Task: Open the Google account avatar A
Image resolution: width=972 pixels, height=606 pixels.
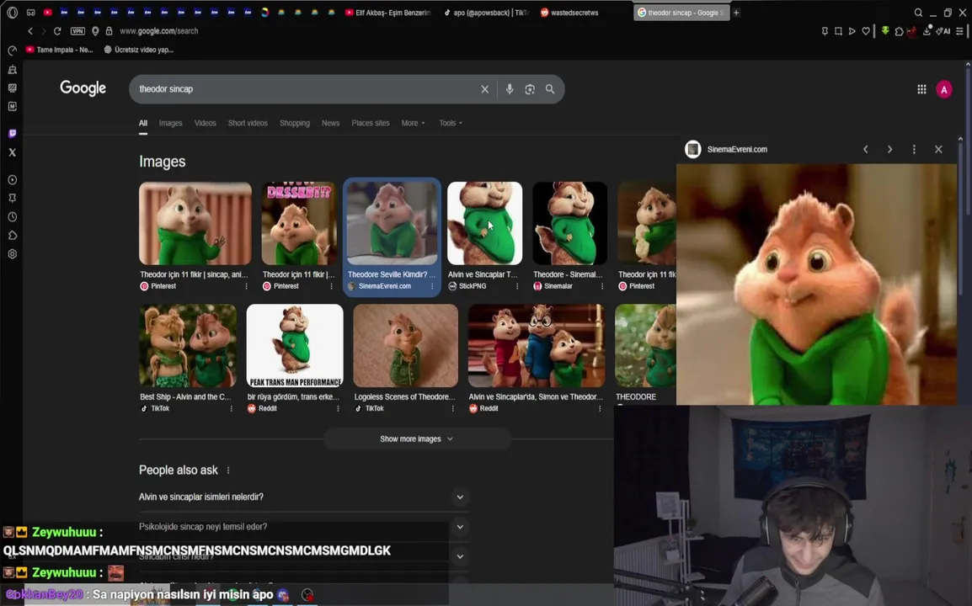Action: [944, 89]
